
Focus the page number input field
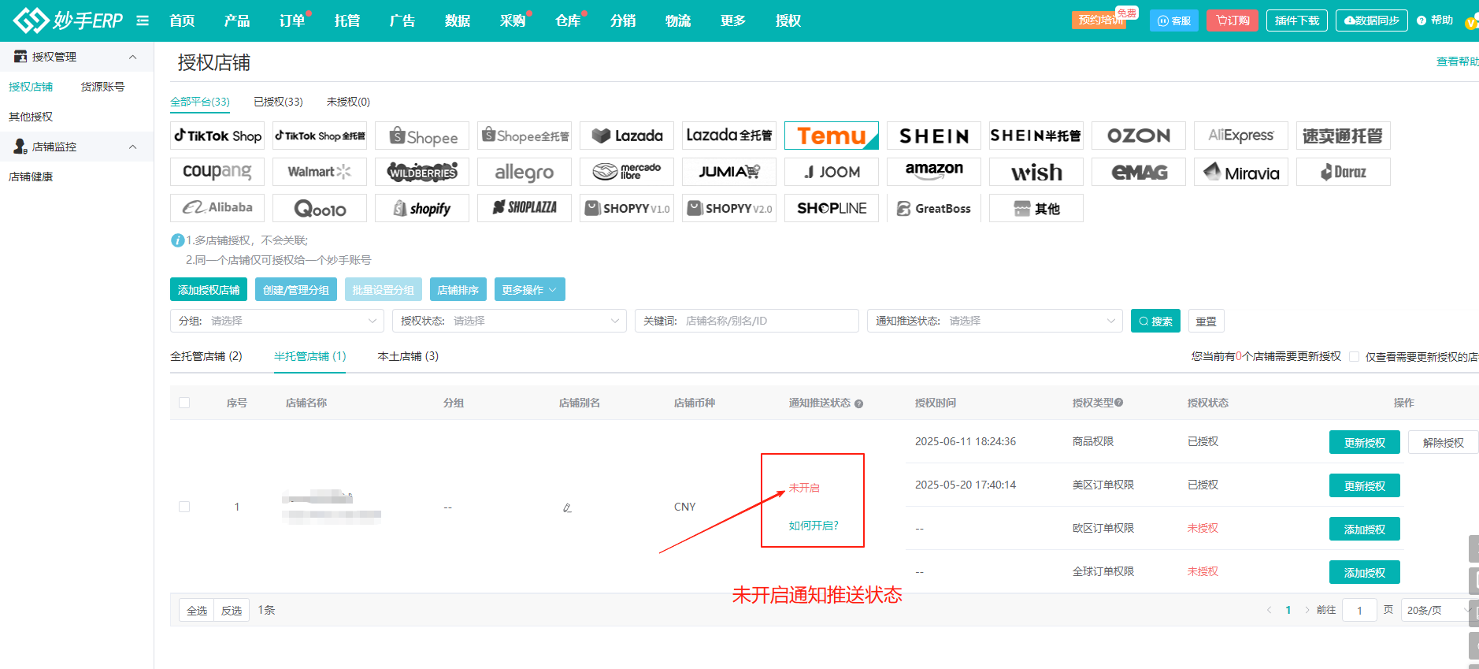(x=1359, y=610)
